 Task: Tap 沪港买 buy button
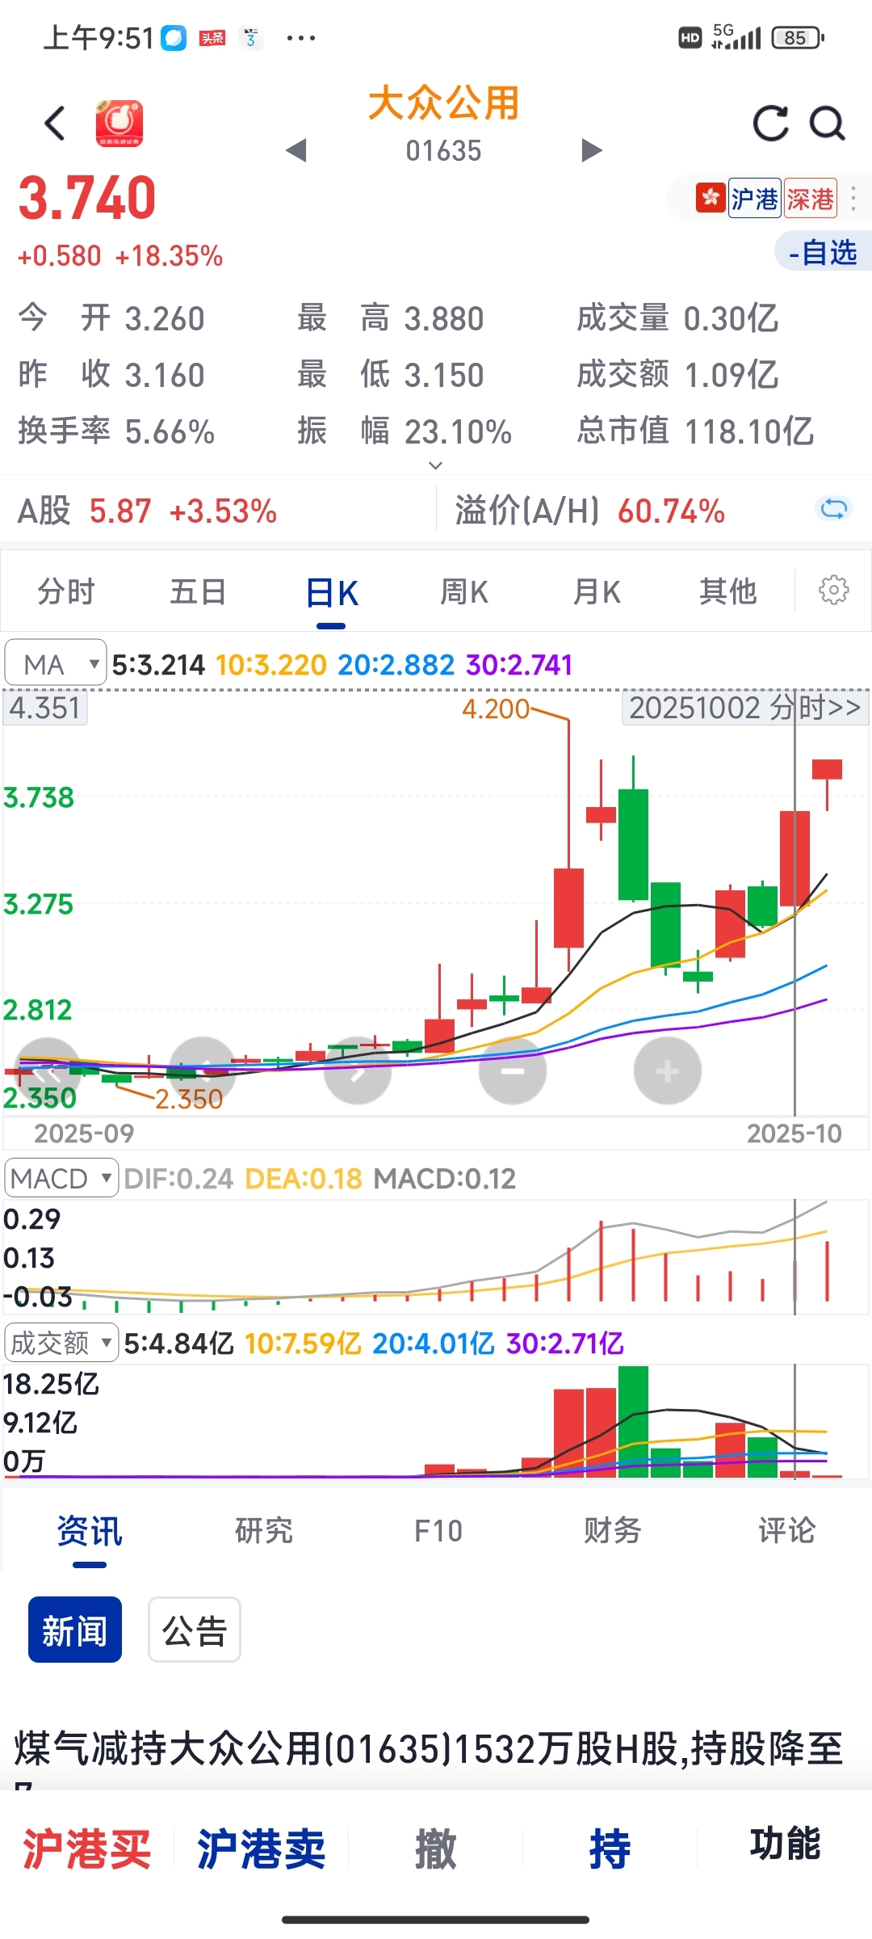(x=87, y=1849)
